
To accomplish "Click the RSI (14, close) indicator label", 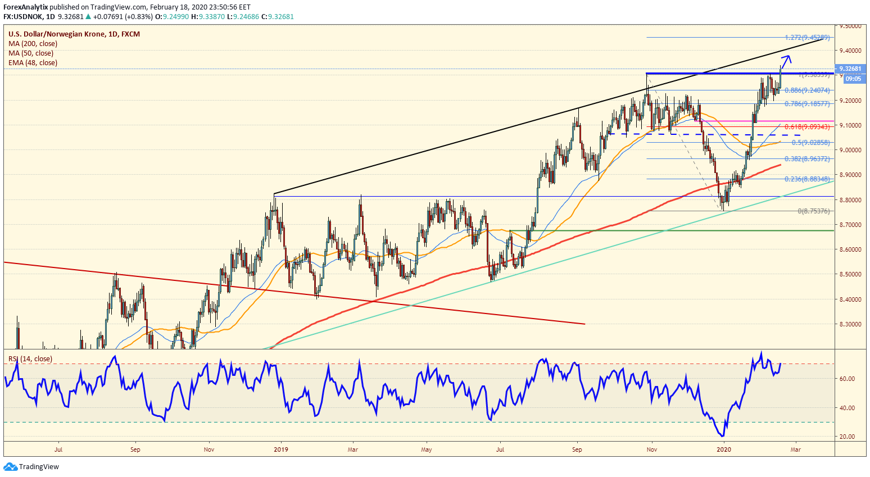I will (x=30, y=358).
